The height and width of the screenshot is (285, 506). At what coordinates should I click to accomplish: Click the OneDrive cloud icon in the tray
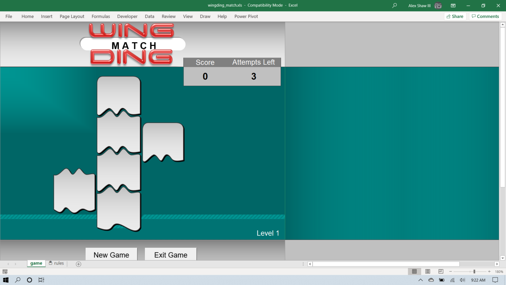[431, 280]
